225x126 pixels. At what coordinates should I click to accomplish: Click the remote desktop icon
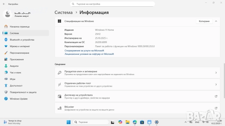tap(59, 84)
